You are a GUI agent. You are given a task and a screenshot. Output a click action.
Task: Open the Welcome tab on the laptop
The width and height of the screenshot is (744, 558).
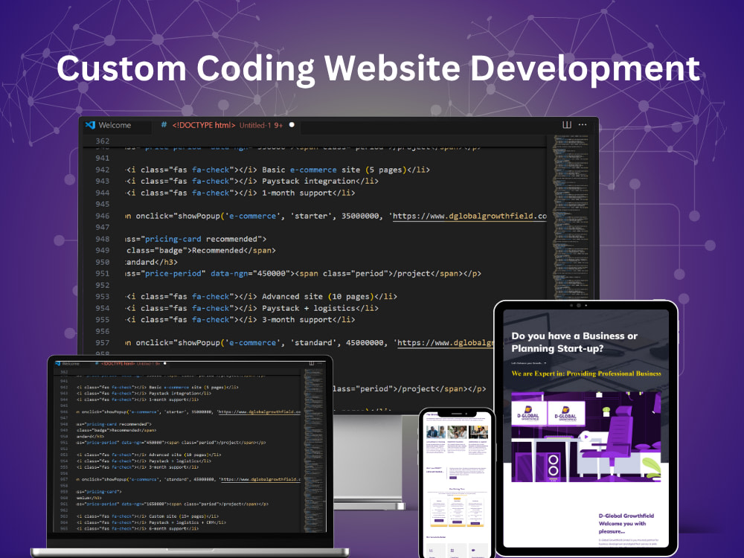70,364
